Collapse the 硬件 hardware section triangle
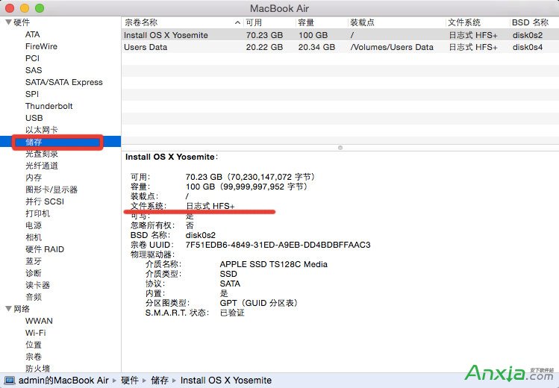The width and height of the screenshot is (559, 388). coord(8,22)
